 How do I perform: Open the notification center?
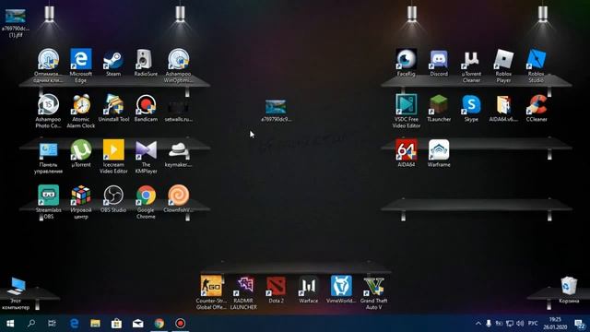tap(580, 324)
